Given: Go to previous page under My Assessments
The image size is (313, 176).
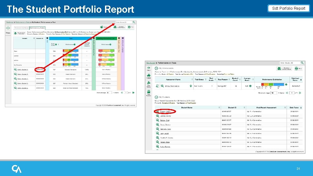Looking at the screenshot, I should (x=287, y=93).
